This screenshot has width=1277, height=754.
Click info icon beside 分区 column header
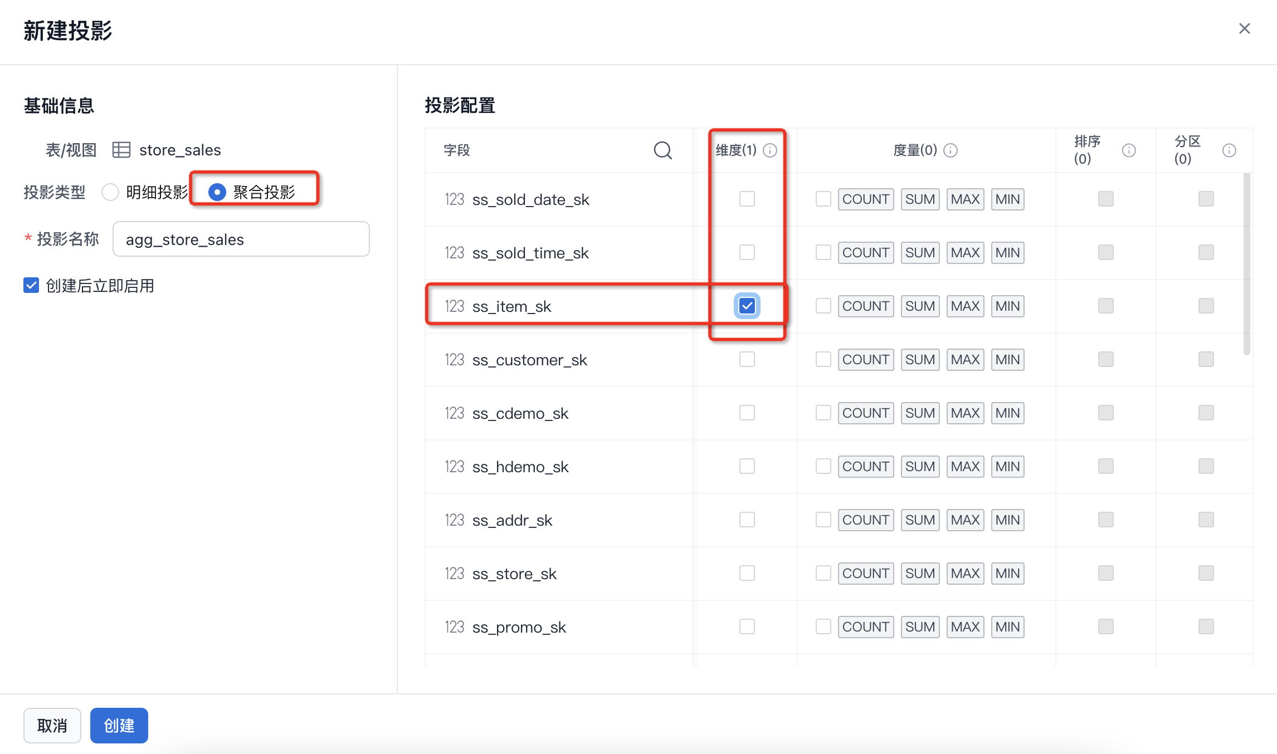[1229, 150]
